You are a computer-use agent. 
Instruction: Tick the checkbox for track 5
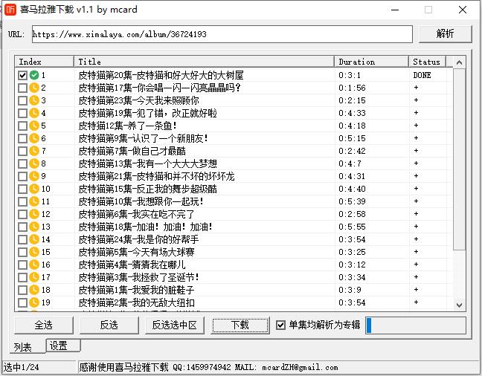22,126
